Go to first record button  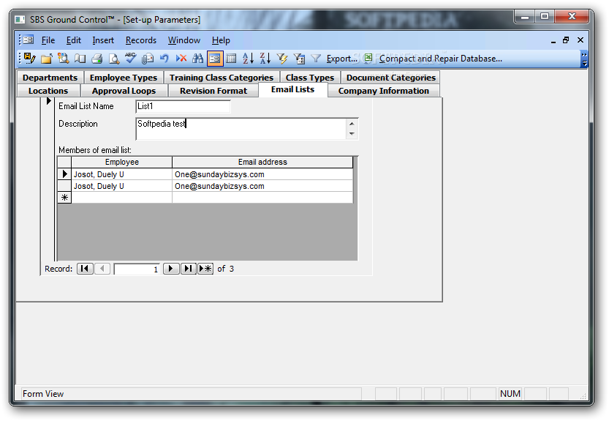[x=85, y=269]
